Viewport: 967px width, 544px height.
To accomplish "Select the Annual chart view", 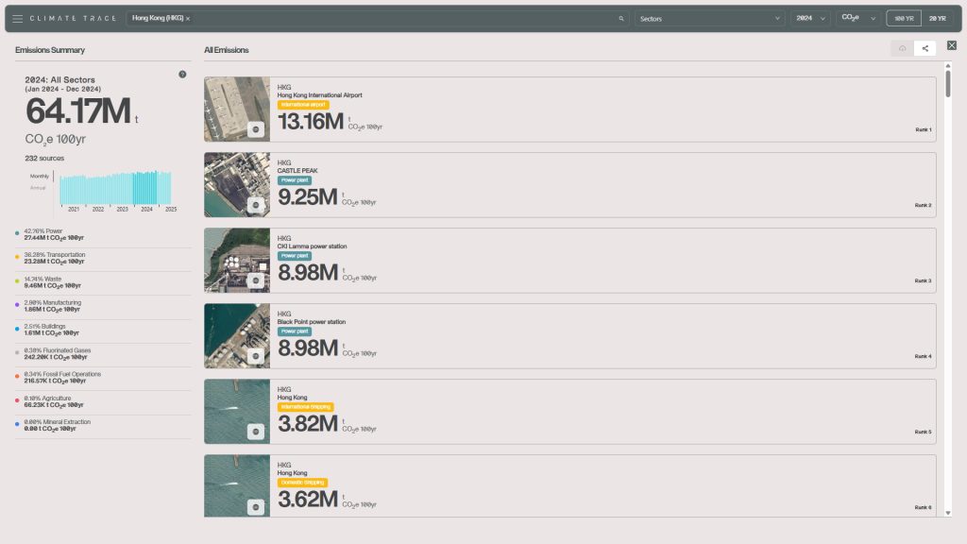I will [x=38, y=188].
